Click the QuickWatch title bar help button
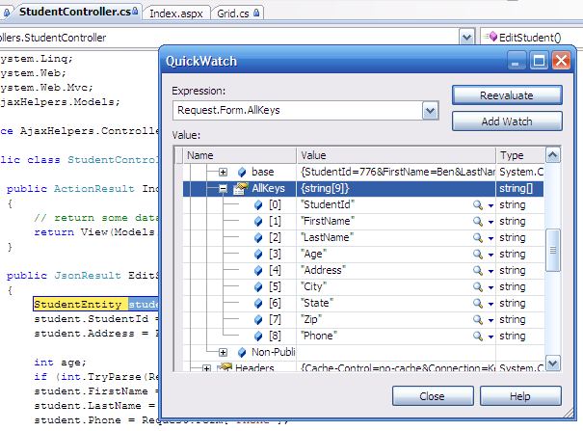The height and width of the screenshot is (431, 583). [x=517, y=61]
